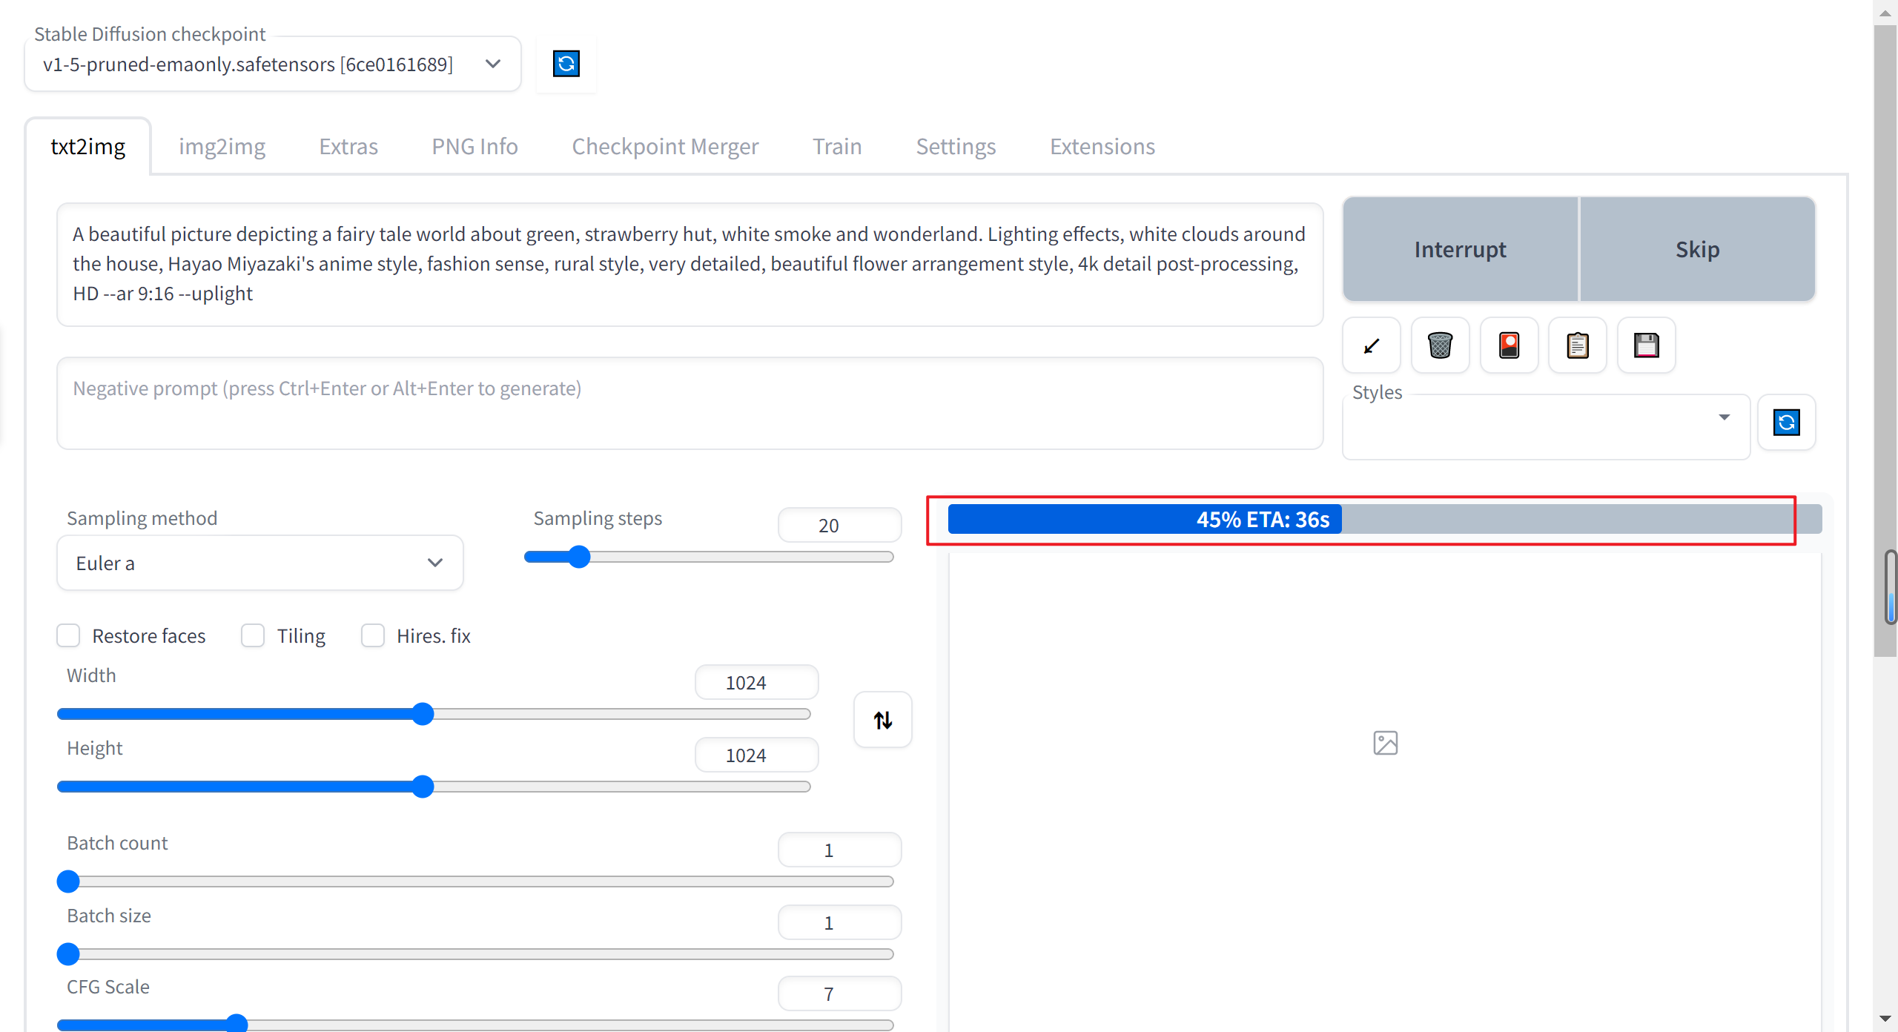Refresh the Stable Diffusion checkpoint list
The height and width of the screenshot is (1032, 1898).
click(x=566, y=64)
